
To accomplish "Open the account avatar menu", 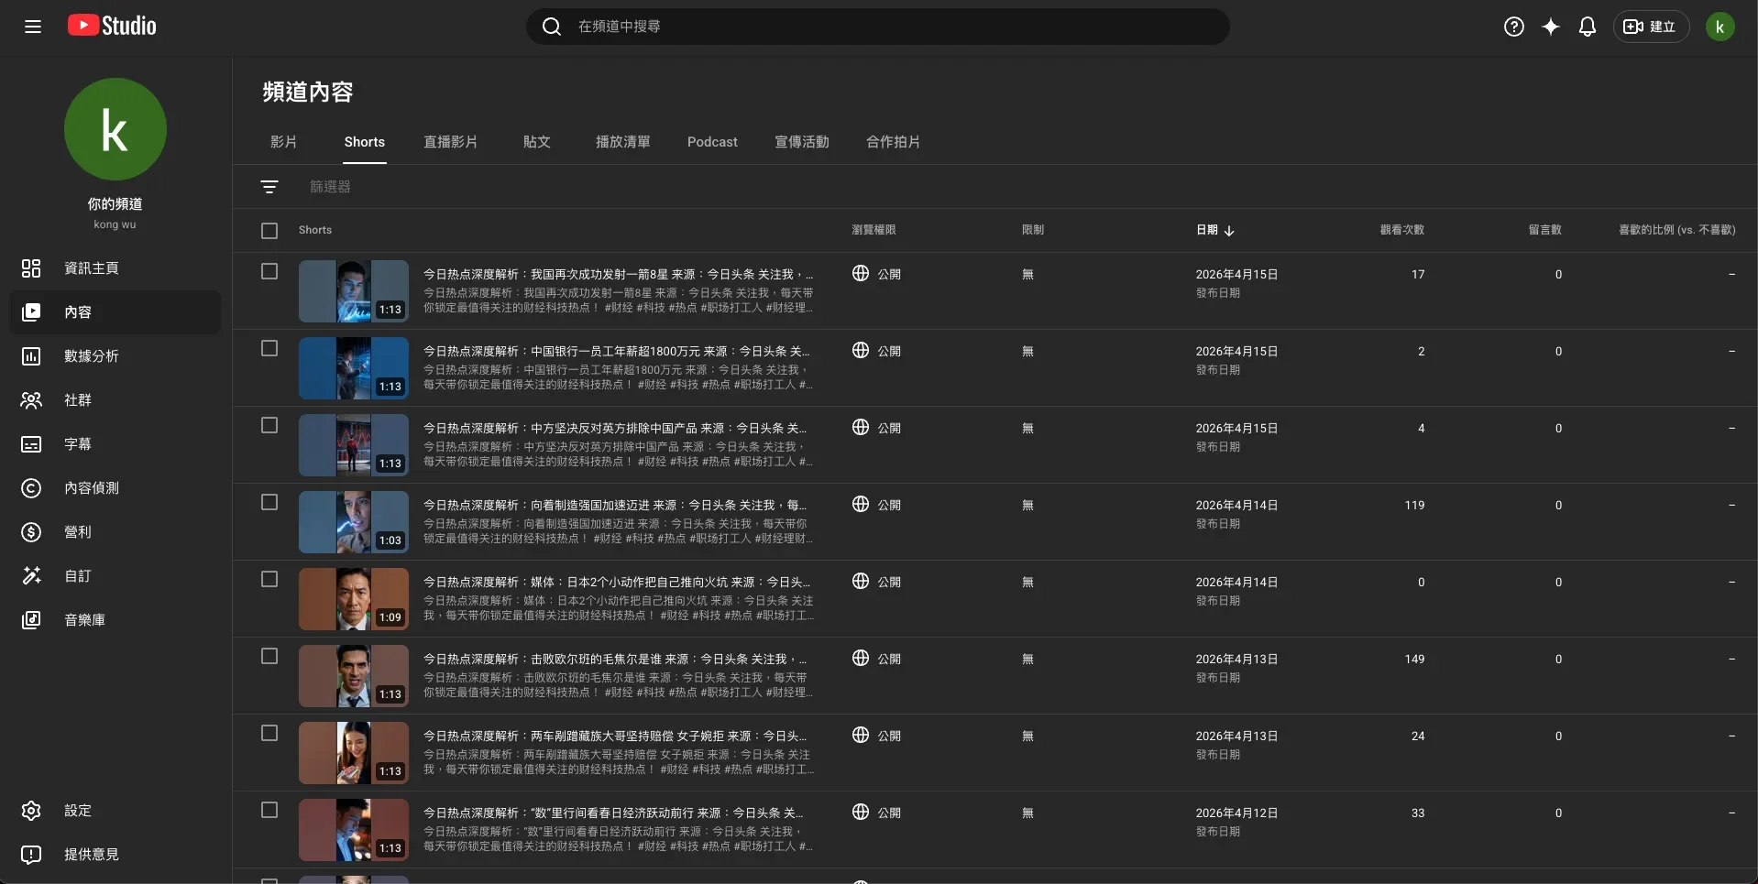I will 1720,27.
